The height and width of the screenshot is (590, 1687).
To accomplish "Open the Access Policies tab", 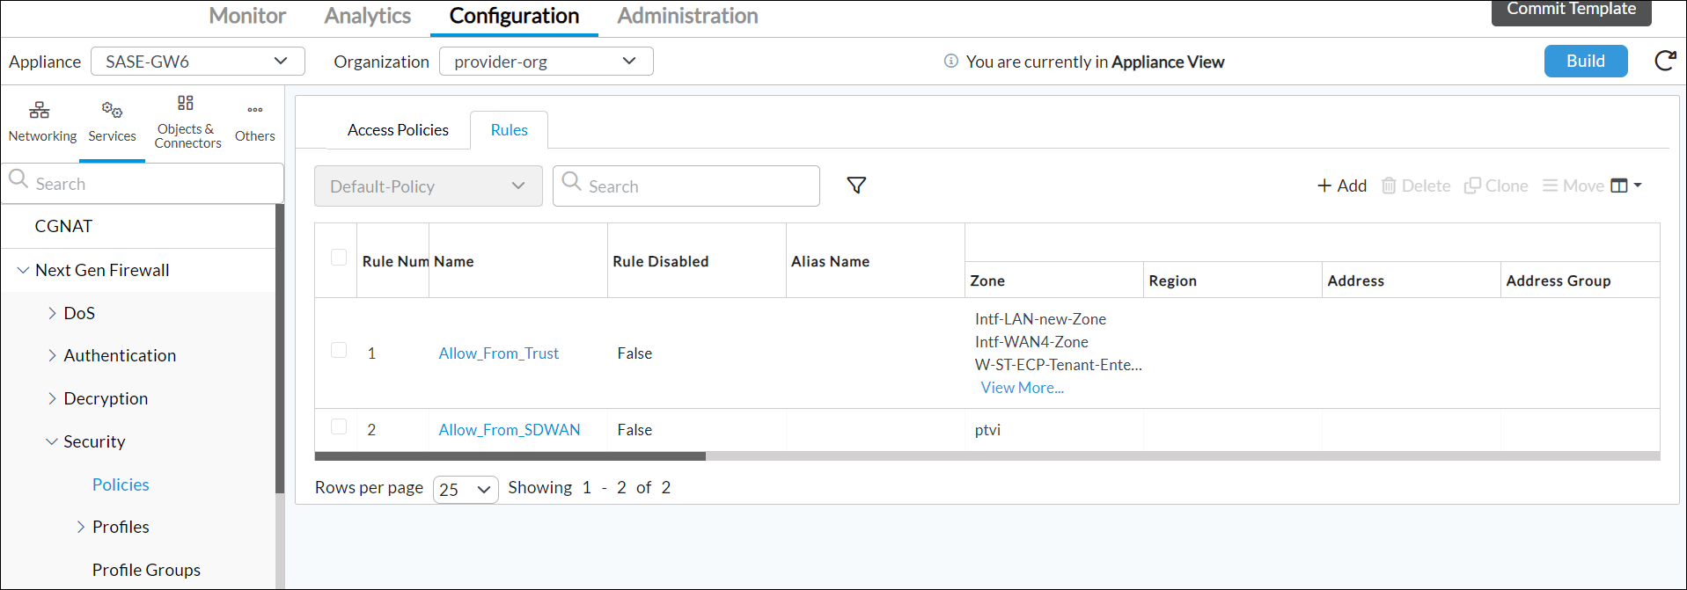I will coord(398,130).
